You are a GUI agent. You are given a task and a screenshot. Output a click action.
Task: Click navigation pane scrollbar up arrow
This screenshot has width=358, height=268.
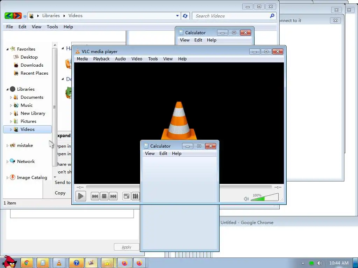pos(55,45)
